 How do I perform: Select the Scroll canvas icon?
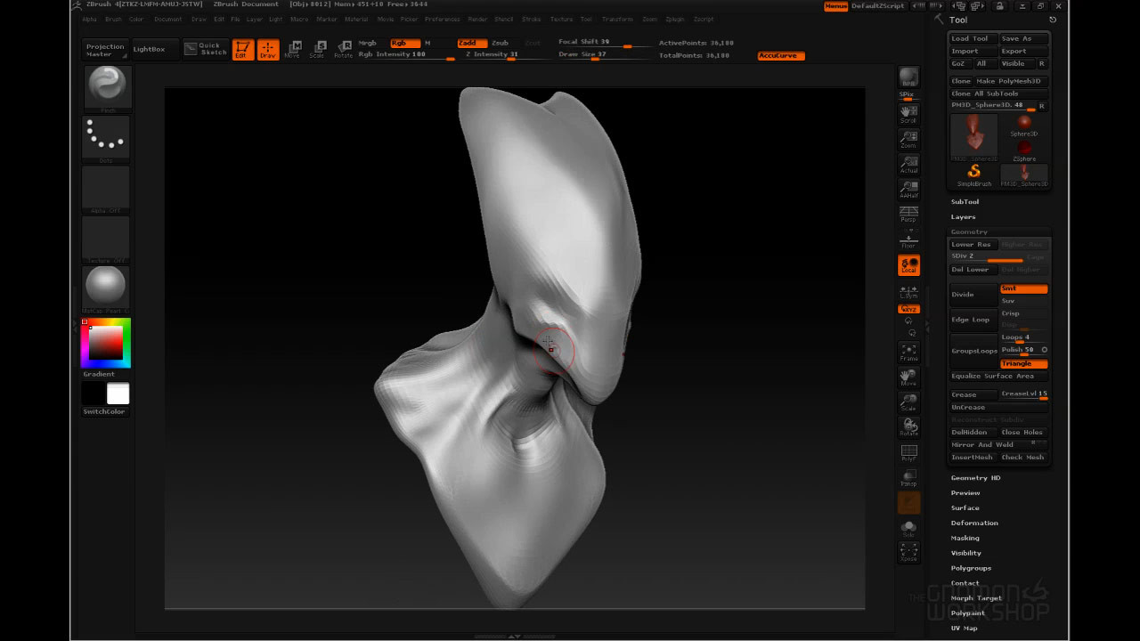tap(908, 114)
